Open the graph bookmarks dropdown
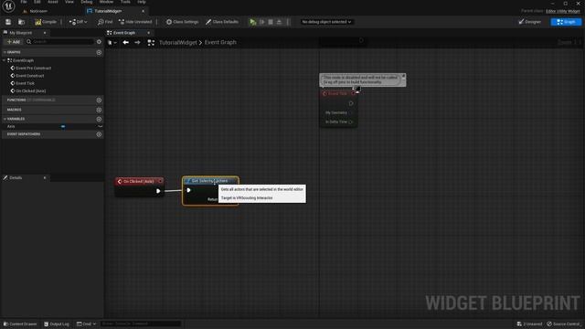Viewport: 585px width, 329px height. pyautogui.click(x=112, y=43)
